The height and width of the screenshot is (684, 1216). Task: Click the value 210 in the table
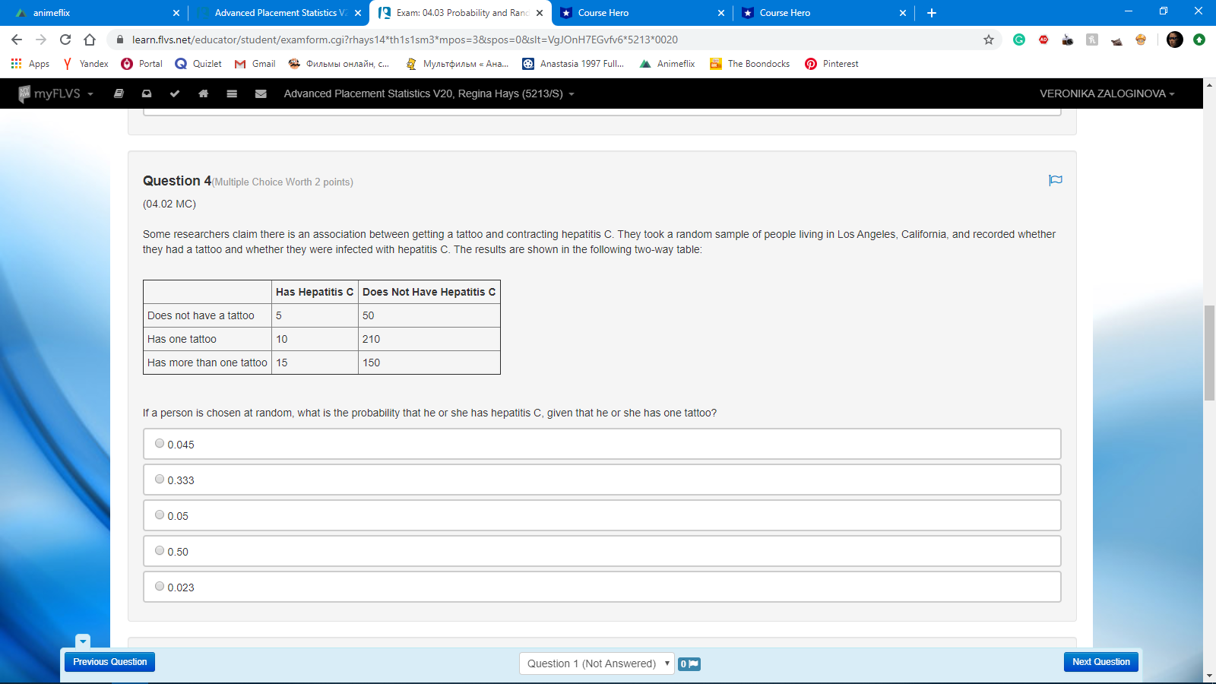[x=372, y=339]
